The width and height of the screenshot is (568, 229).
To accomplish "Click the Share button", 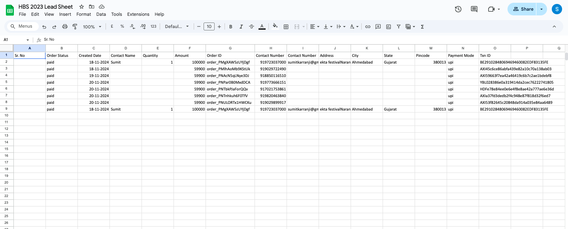I will pos(522,9).
